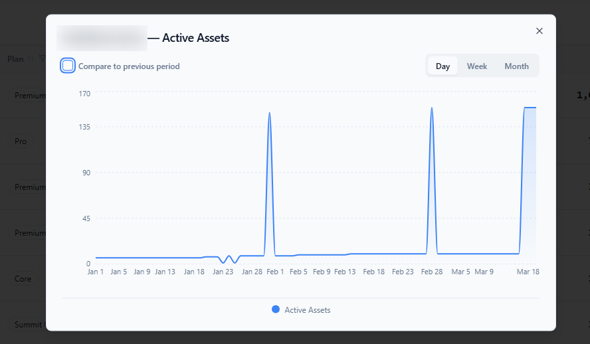Screen dimensions: 590x344
Task: Click the sort arrows beside Plan header
Action: (31, 58)
